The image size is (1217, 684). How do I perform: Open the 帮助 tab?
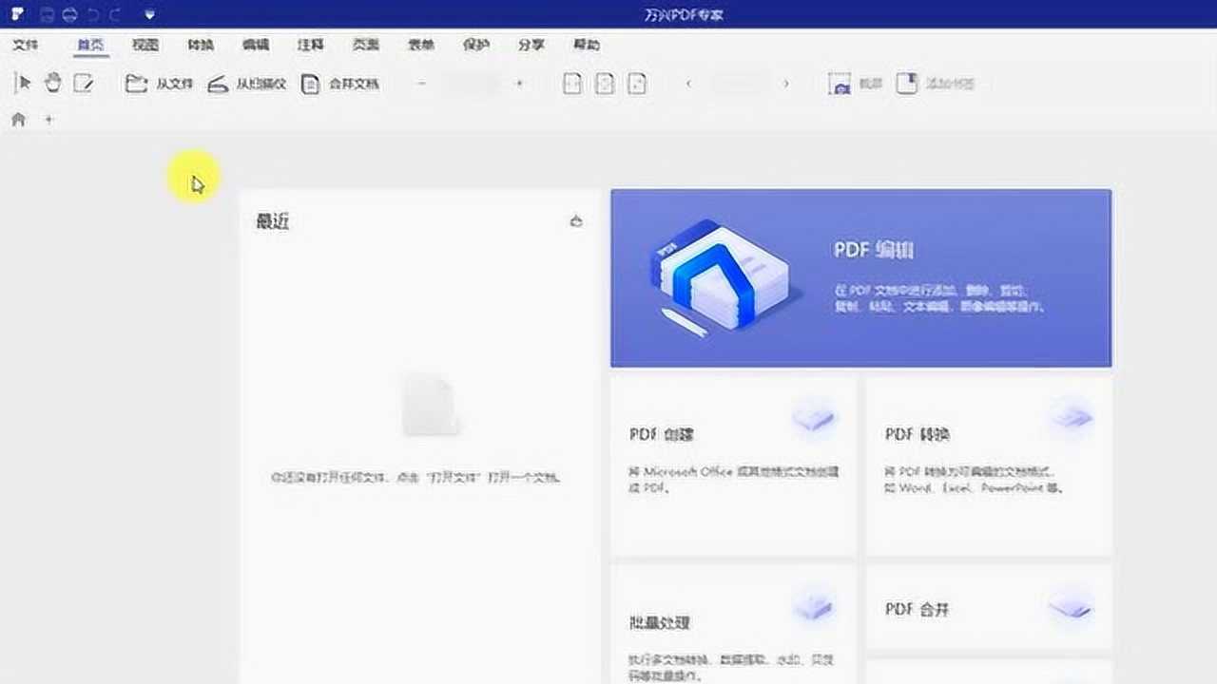pos(587,45)
